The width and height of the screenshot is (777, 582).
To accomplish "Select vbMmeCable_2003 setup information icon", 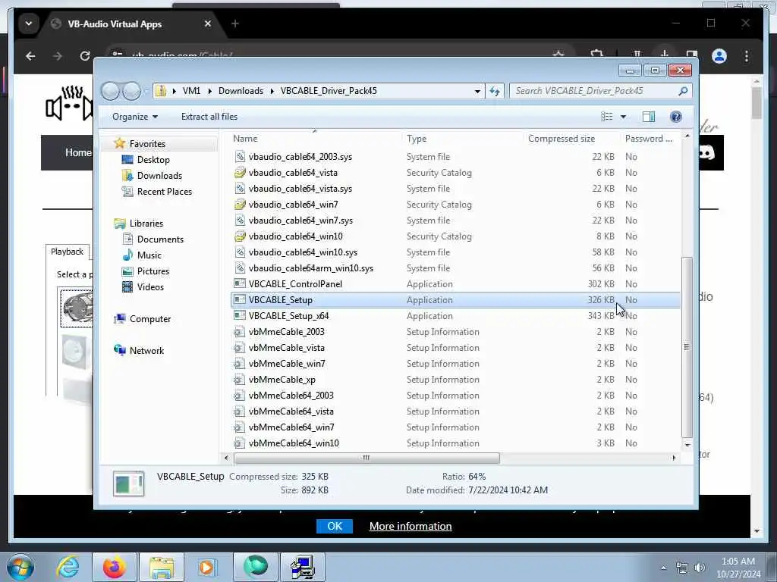I will pyautogui.click(x=240, y=332).
